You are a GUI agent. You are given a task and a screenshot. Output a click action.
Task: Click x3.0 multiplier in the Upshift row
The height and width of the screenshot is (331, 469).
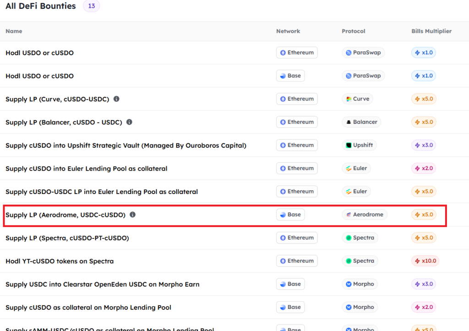(424, 145)
